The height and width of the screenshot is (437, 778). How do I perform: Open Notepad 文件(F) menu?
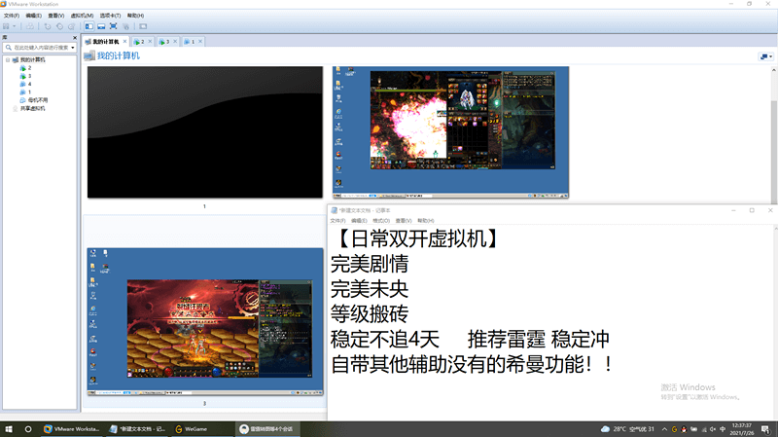click(x=337, y=221)
